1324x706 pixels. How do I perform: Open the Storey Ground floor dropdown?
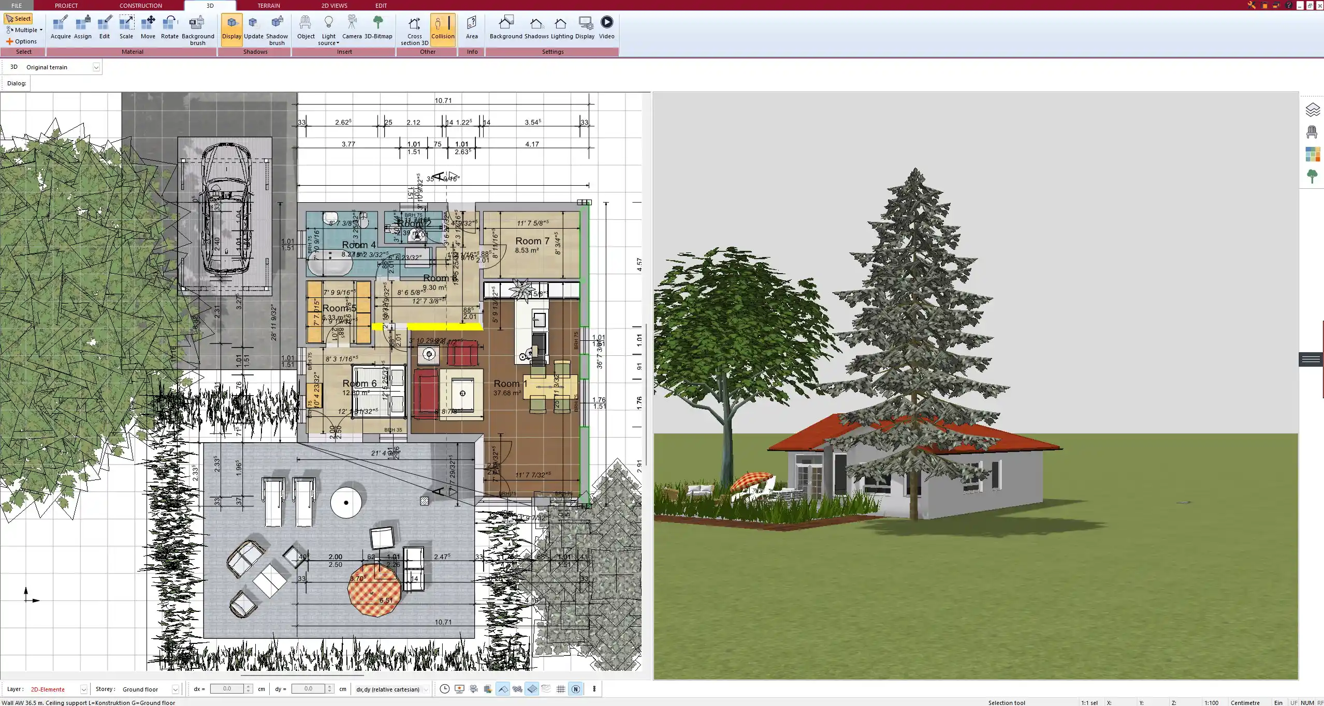pyautogui.click(x=175, y=689)
